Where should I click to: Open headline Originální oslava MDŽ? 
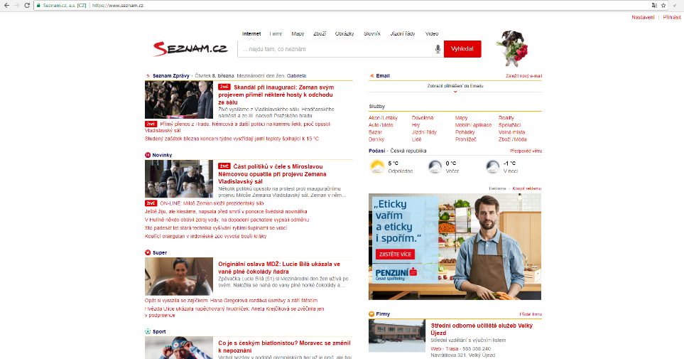click(x=279, y=268)
